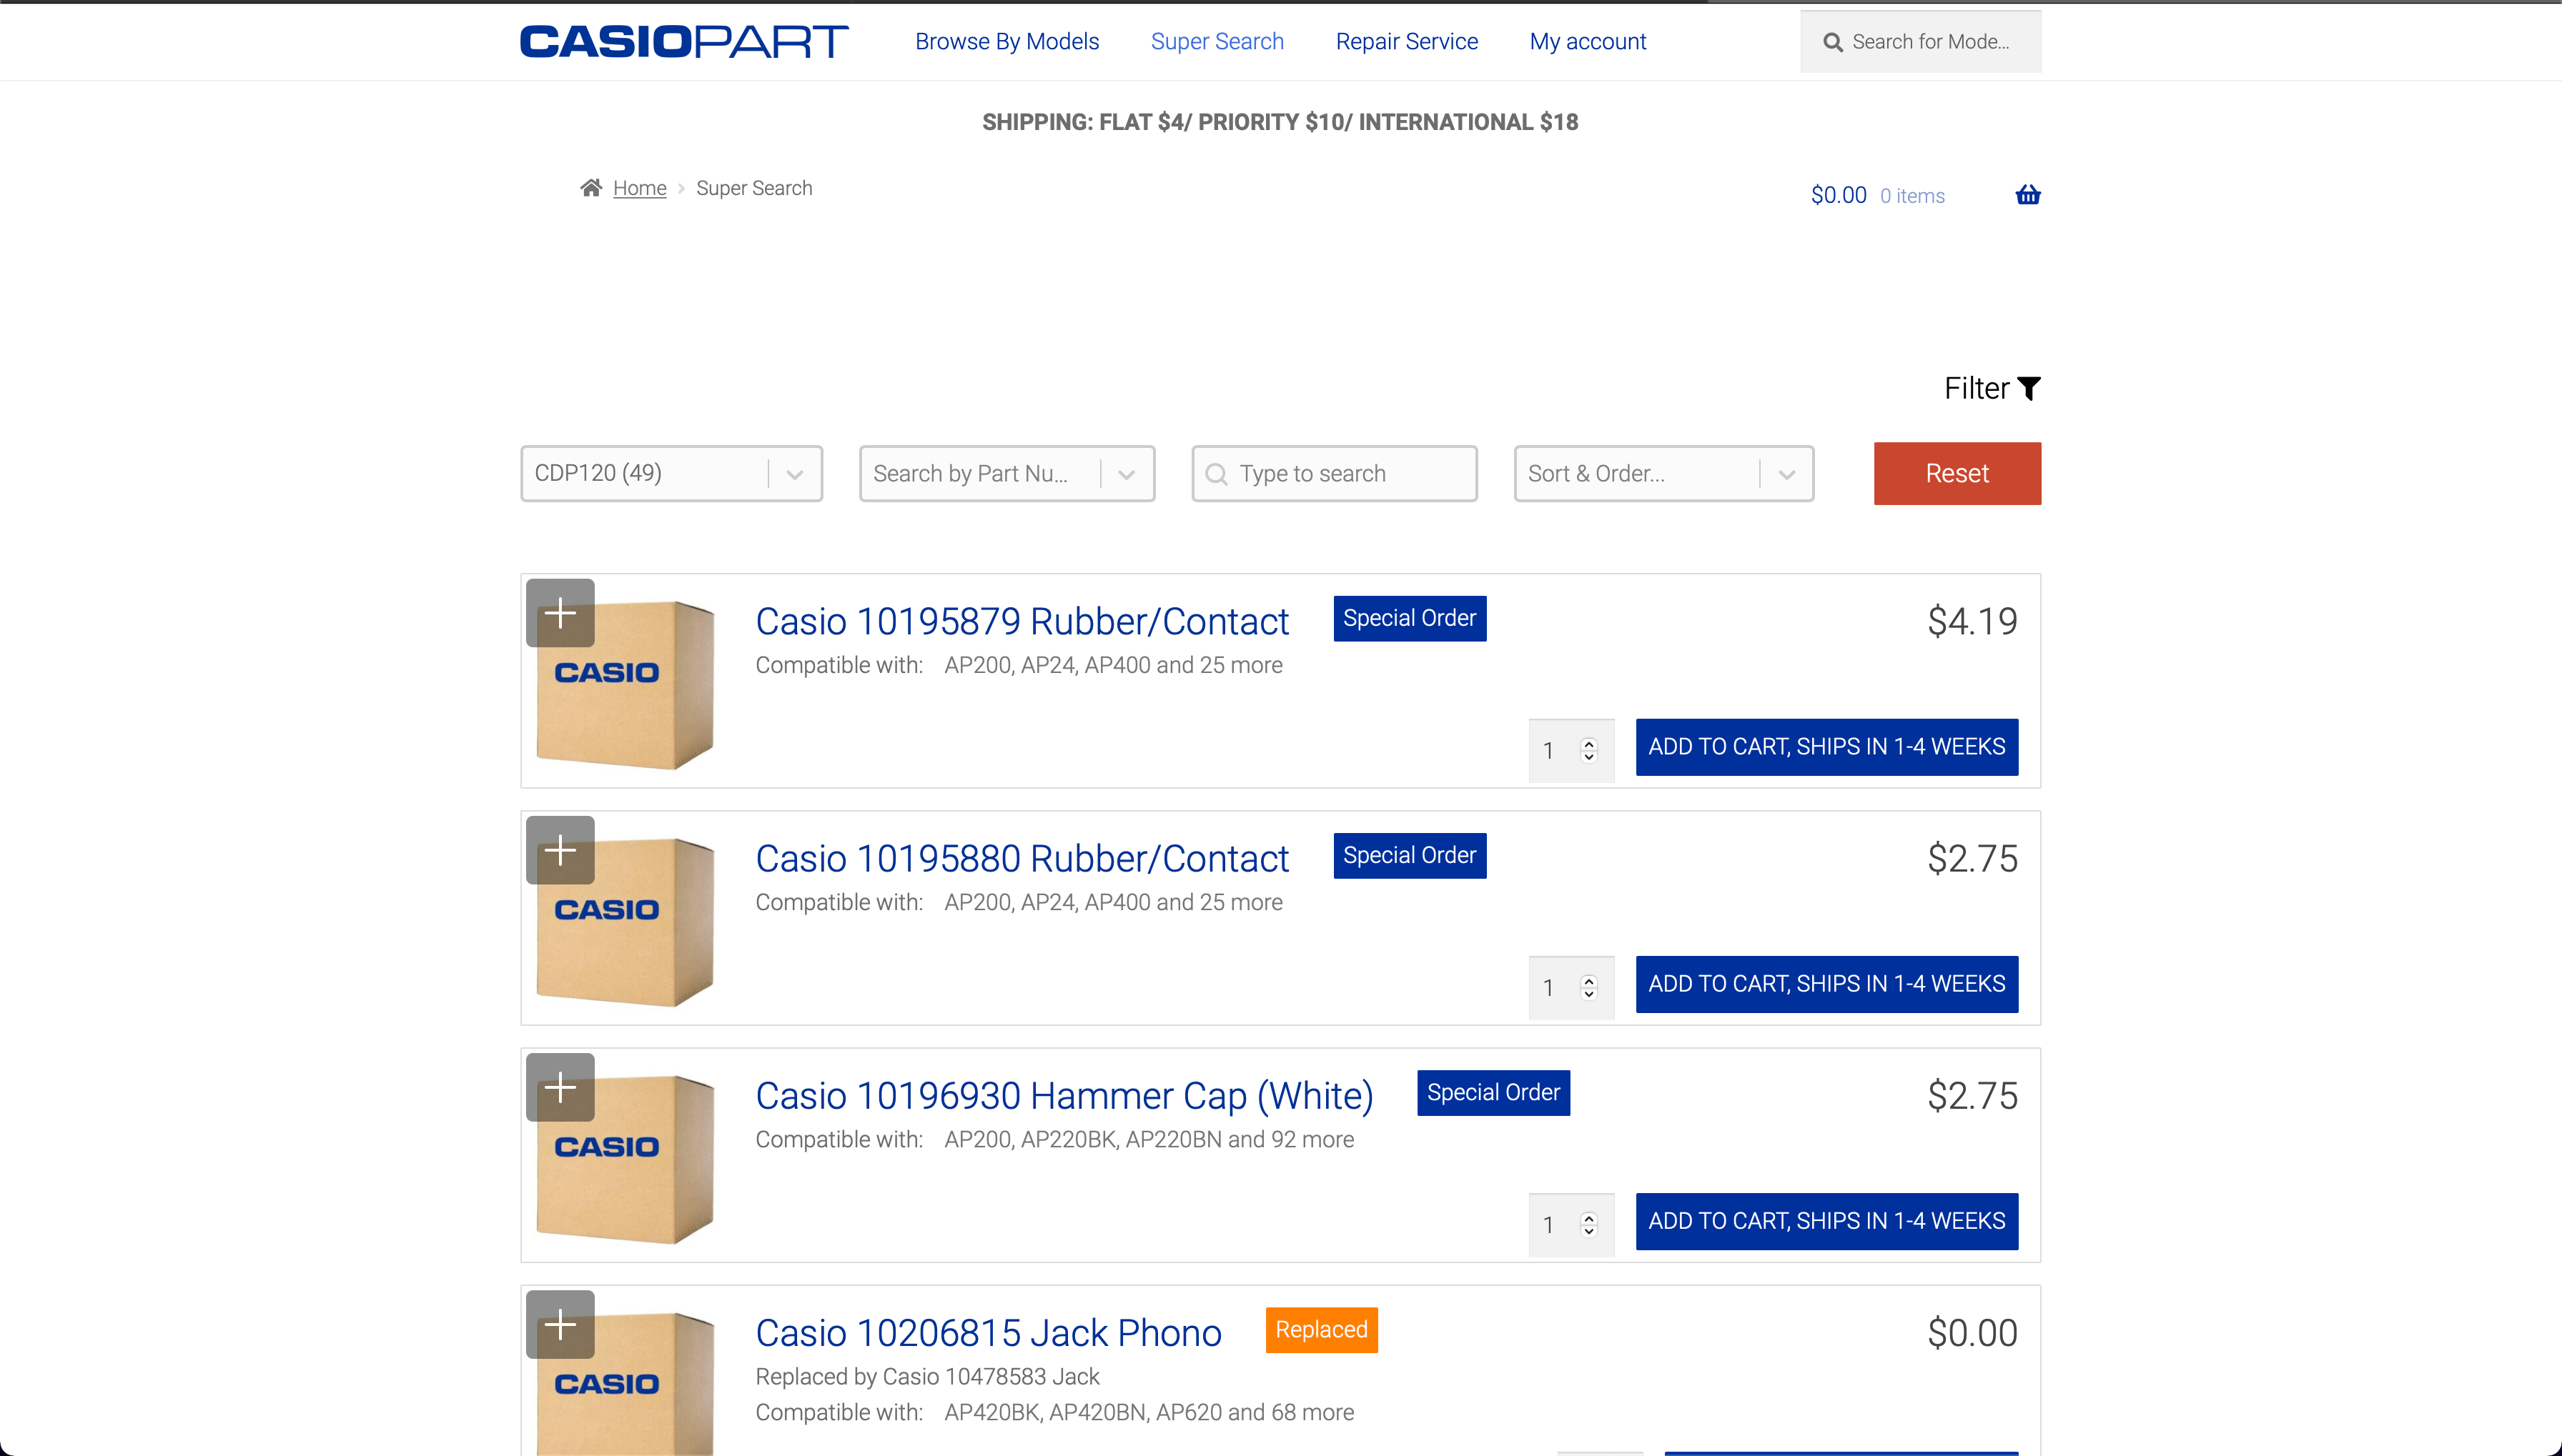The width and height of the screenshot is (2562, 1456).
Task: Add Casio 10196930 Hammer Cap to cart
Action: point(1826,1221)
